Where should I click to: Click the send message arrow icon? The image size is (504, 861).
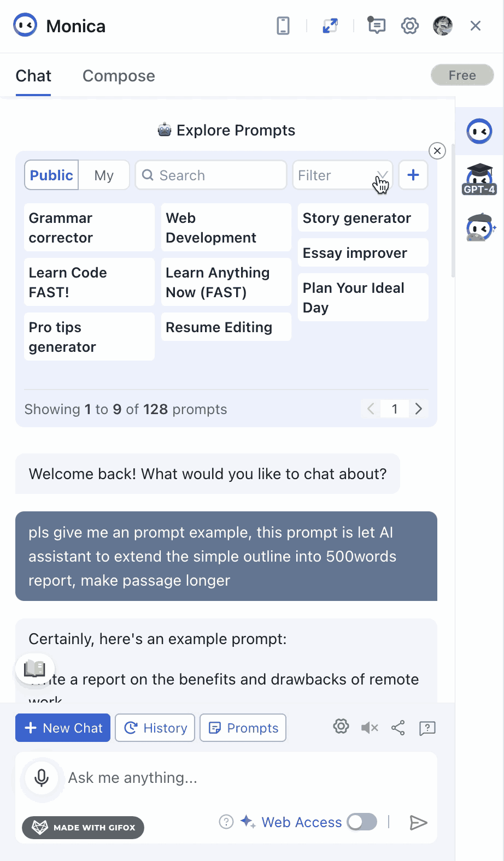pos(418,822)
